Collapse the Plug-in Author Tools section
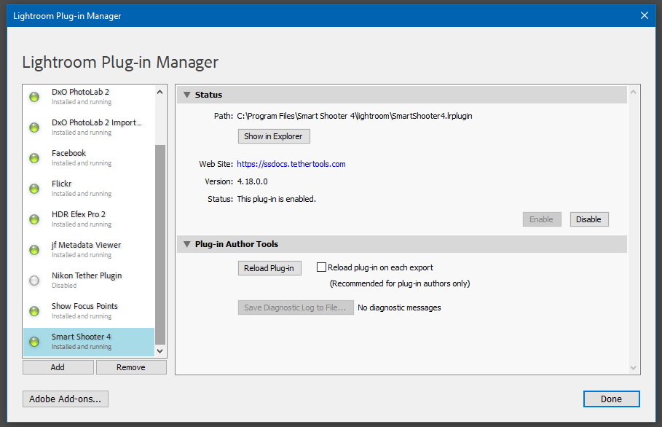662x427 pixels. point(187,244)
